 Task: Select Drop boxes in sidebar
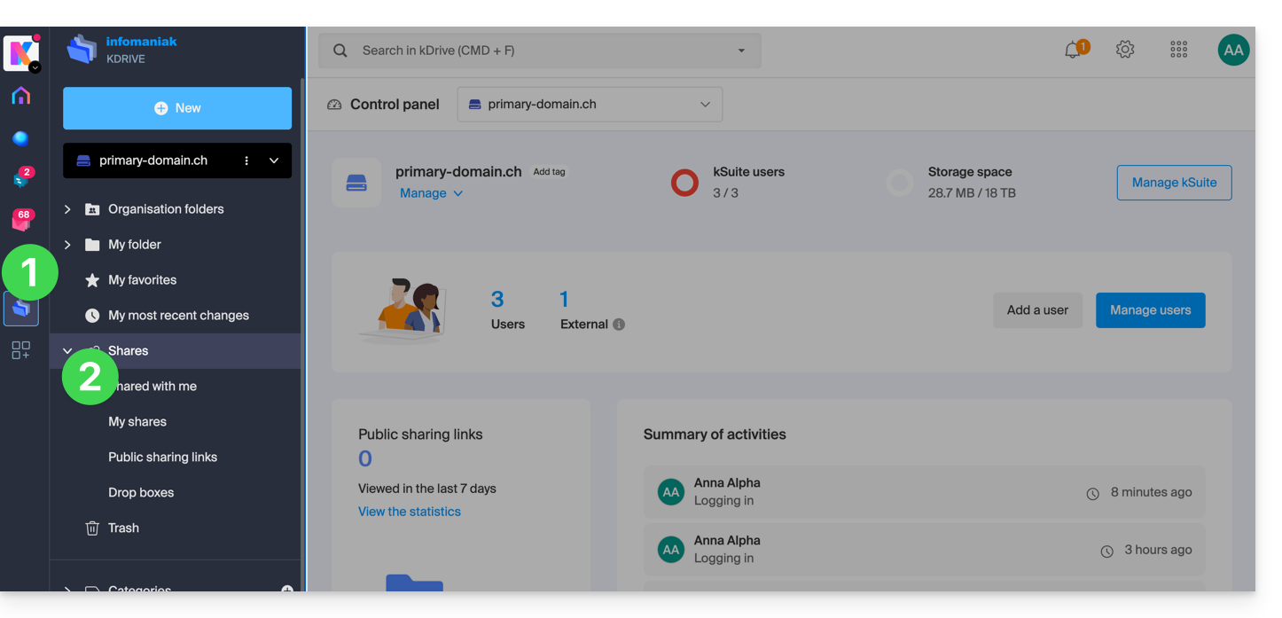[x=141, y=493]
